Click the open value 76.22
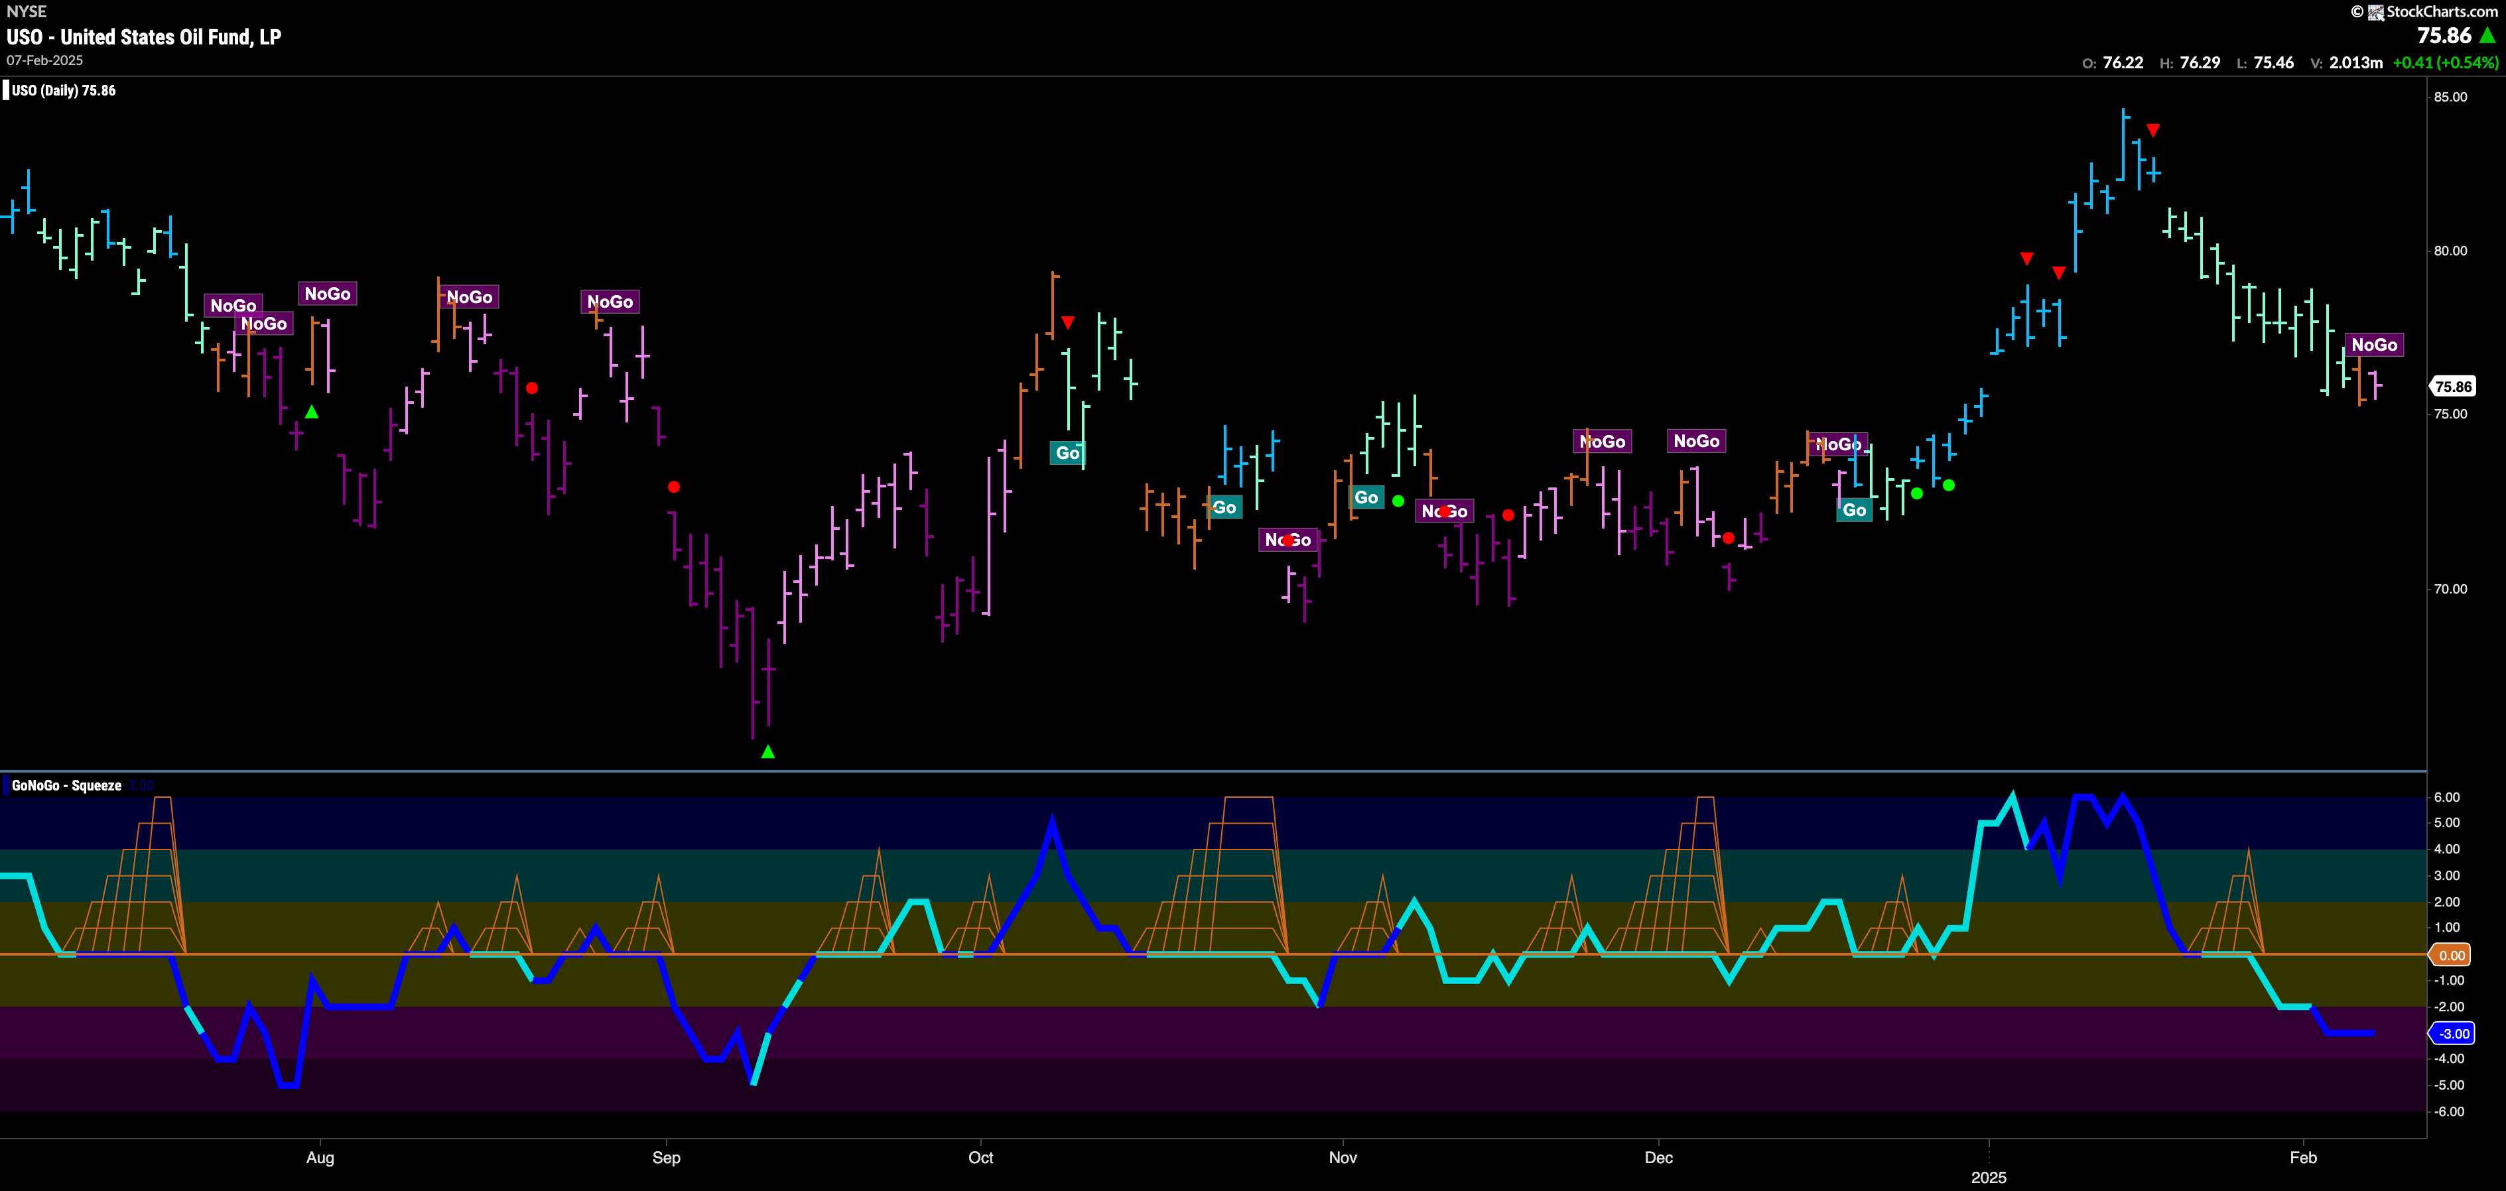 pyautogui.click(x=2123, y=63)
